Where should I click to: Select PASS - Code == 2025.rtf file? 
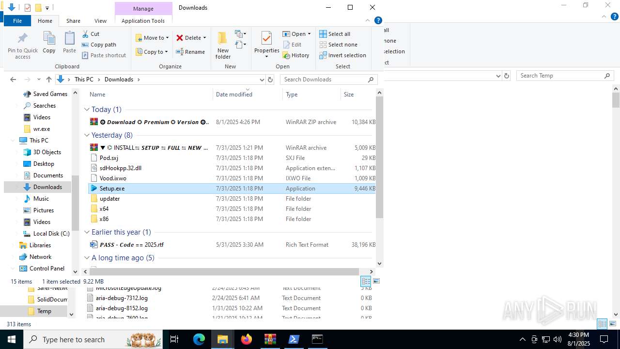231,245
